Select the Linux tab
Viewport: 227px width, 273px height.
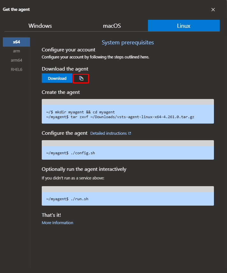coord(184,26)
